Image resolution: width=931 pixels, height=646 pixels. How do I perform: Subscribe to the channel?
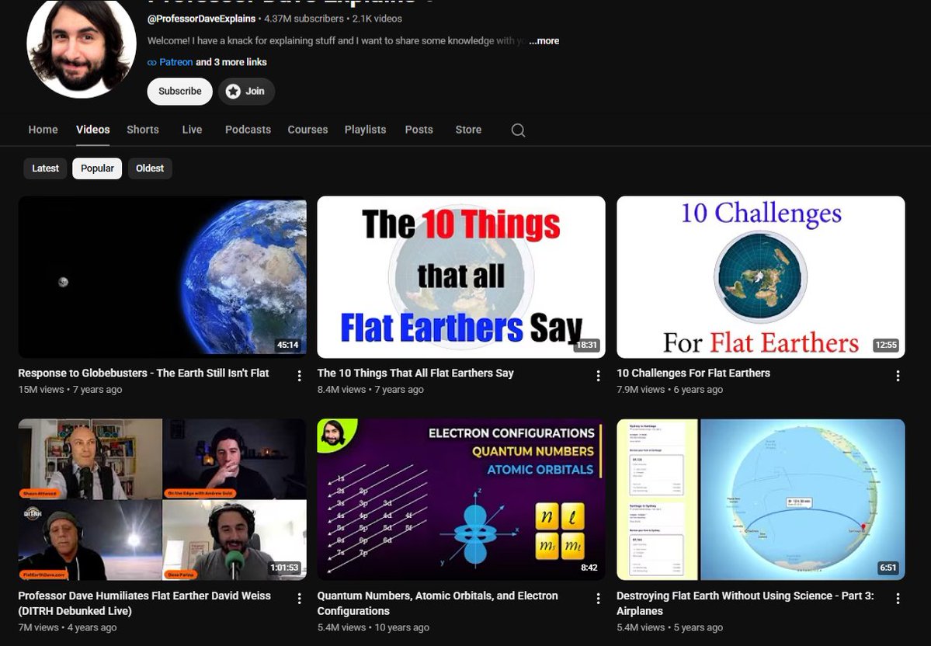180,92
